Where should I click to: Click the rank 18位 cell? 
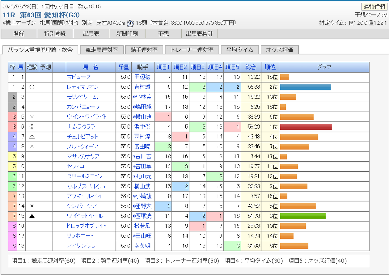coord(270,107)
